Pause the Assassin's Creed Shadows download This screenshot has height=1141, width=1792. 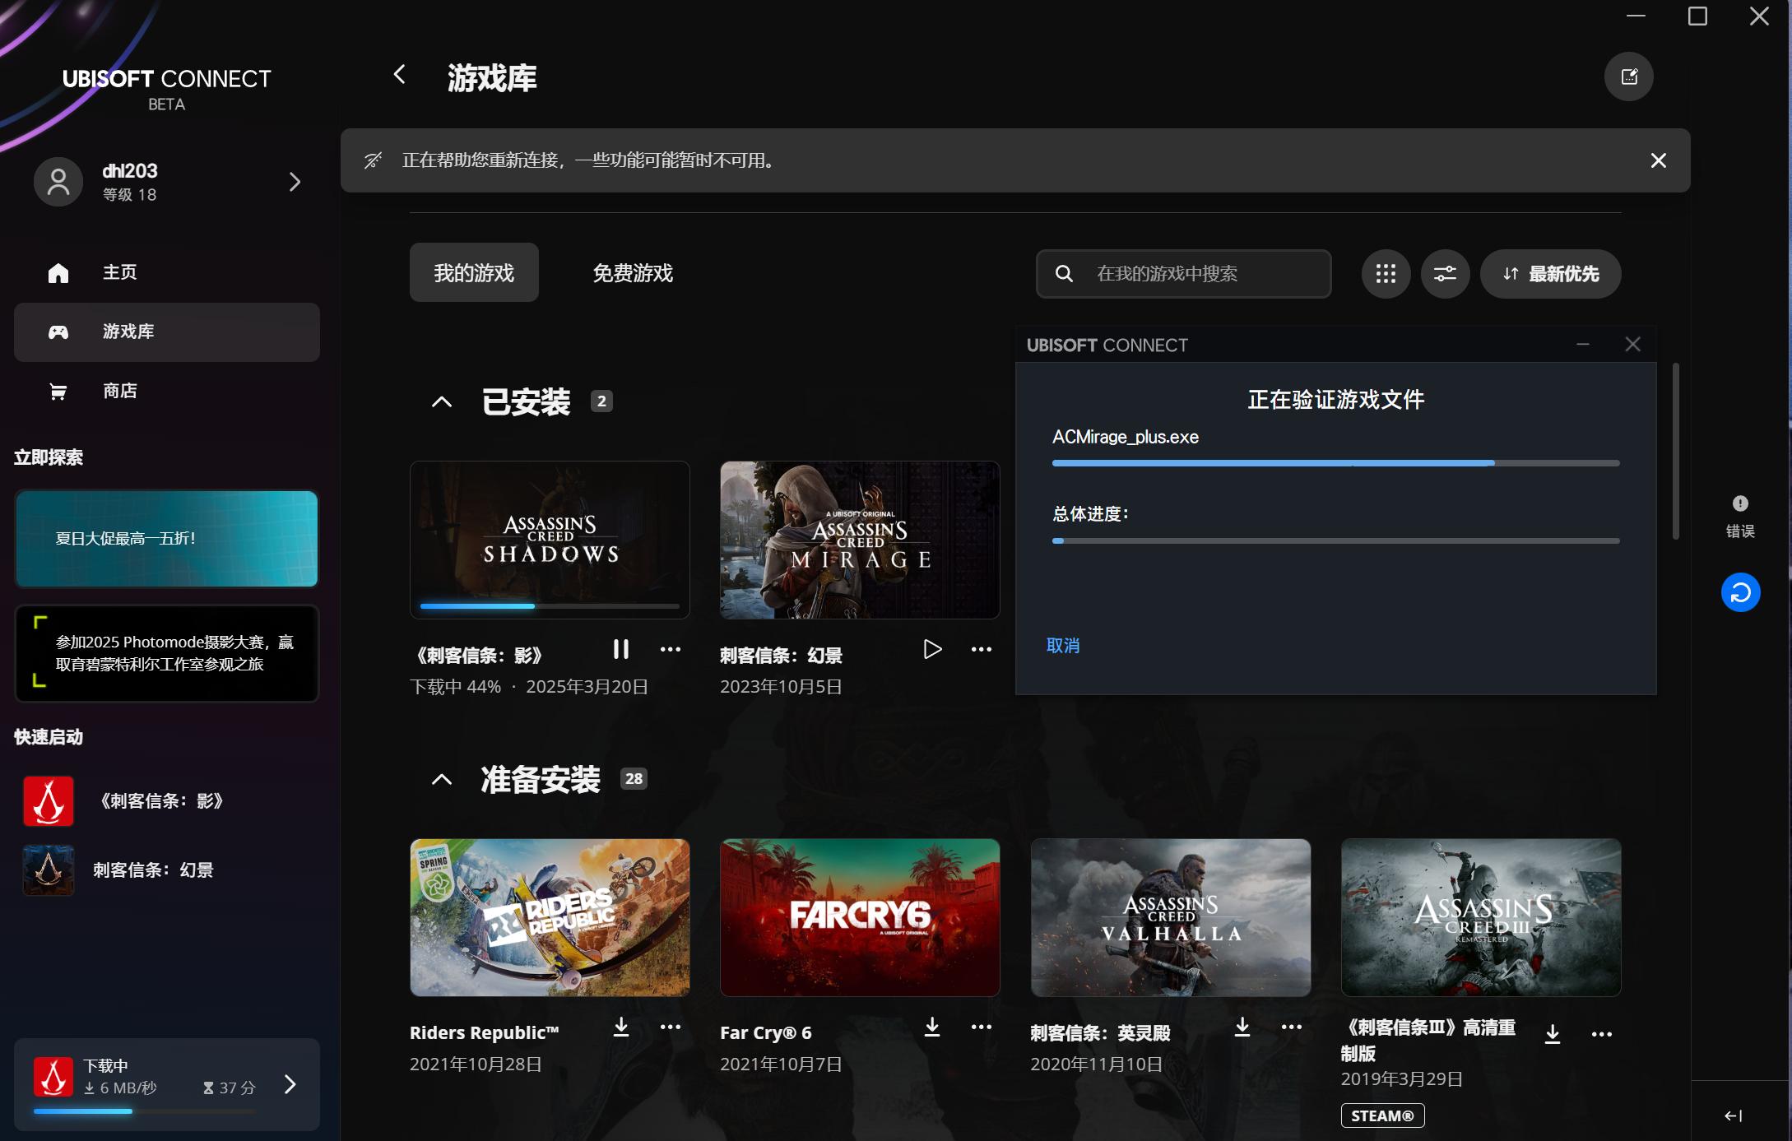tap(621, 649)
